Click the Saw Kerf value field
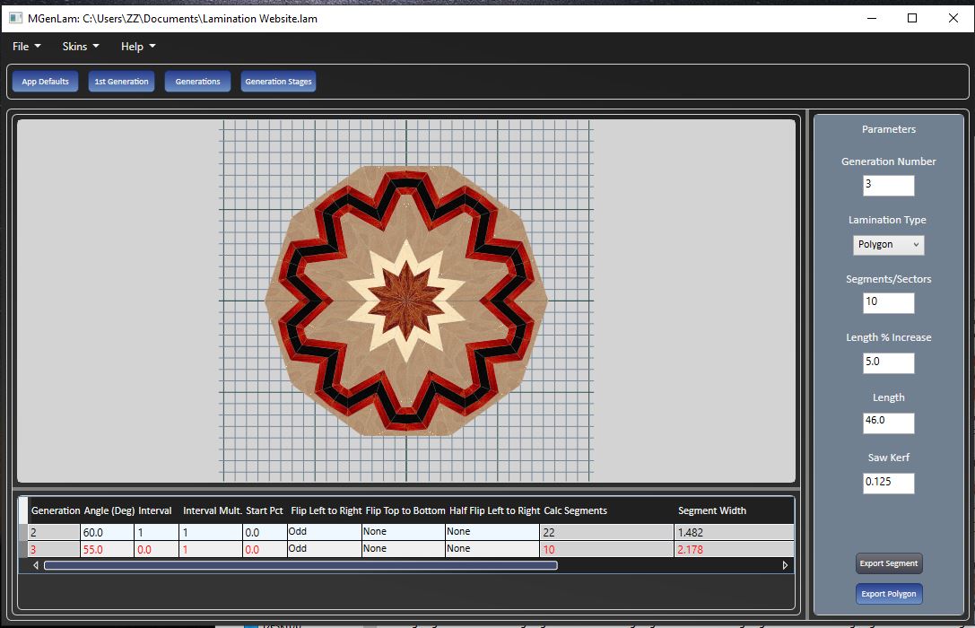 click(x=888, y=484)
